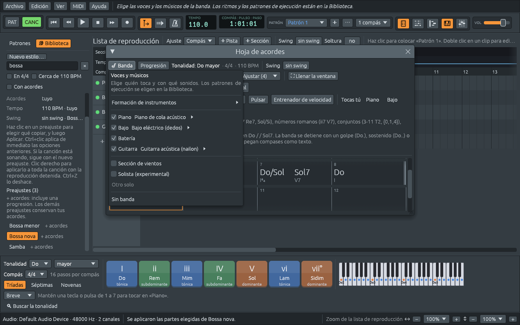Toggle the library browser panel icon
The width and height of the screenshot is (520, 325).
(403, 24)
